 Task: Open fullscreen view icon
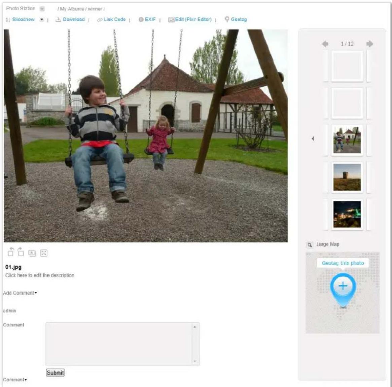coord(44,253)
